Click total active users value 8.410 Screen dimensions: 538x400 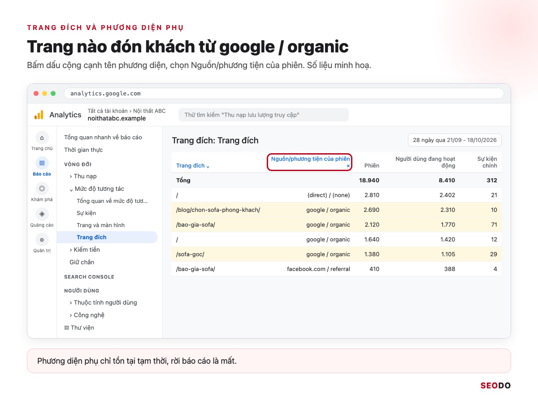[x=446, y=180]
